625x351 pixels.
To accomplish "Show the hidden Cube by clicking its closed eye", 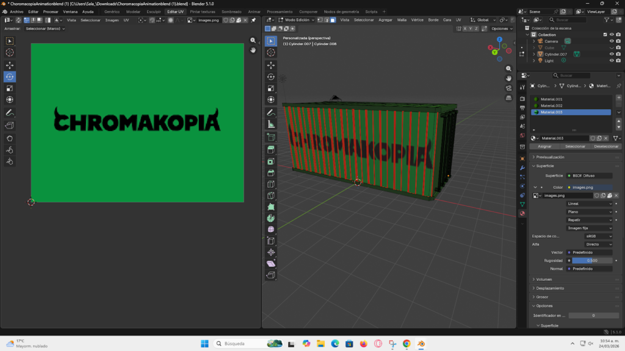I will click(612, 48).
